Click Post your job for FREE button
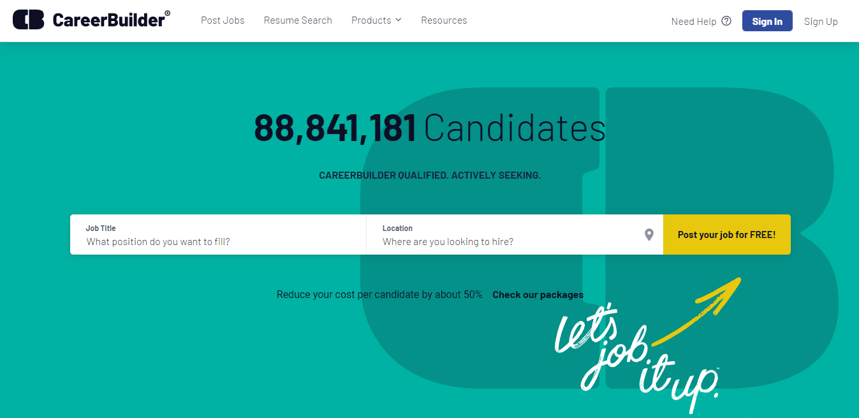Screen dimensions: 859x418 click(x=727, y=235)
